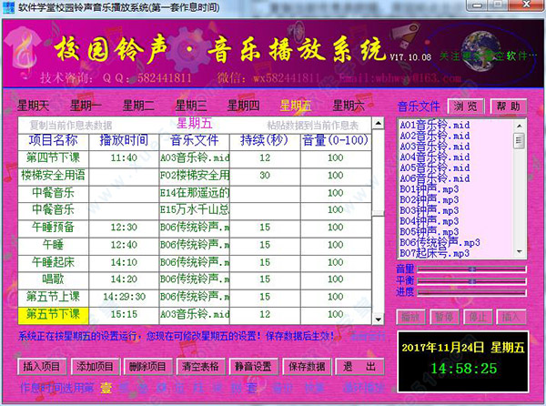
Task: Click the E15万水千山总 music file cell
Action: click(x=195, y=209)
